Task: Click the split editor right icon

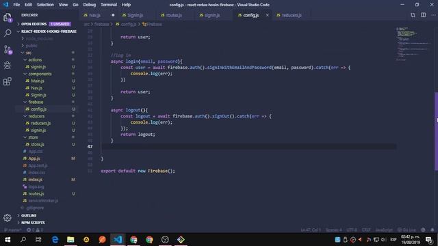Action: coord(423,15)
